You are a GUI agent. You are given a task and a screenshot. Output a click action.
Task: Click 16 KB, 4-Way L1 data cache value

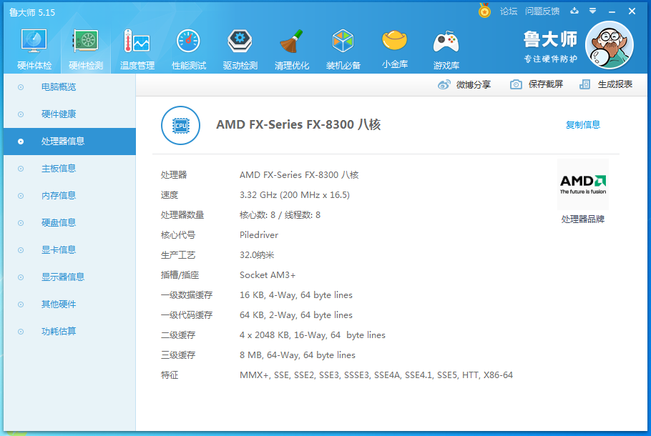[x=295, y=295]
